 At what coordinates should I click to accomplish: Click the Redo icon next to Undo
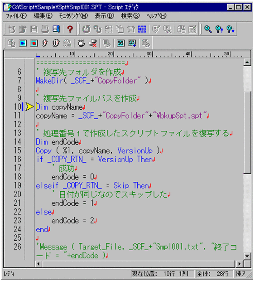[97, 29]
